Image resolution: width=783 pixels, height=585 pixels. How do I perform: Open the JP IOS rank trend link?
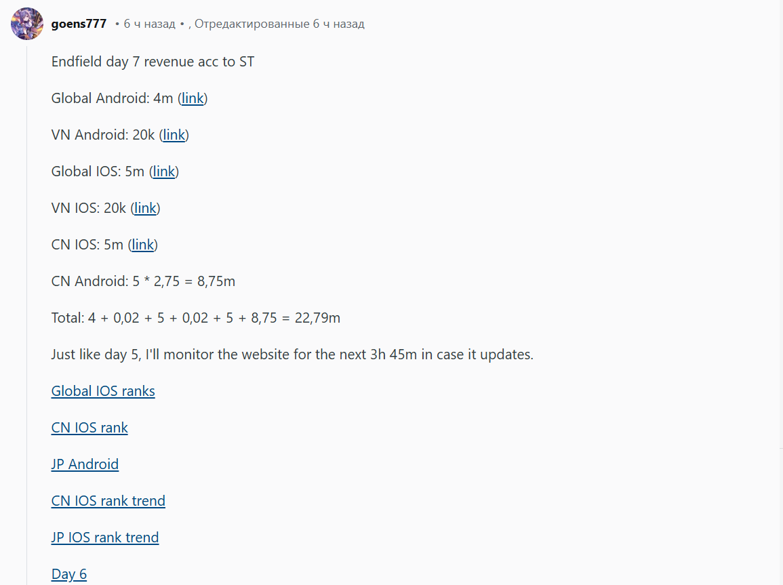click(105, 538)
